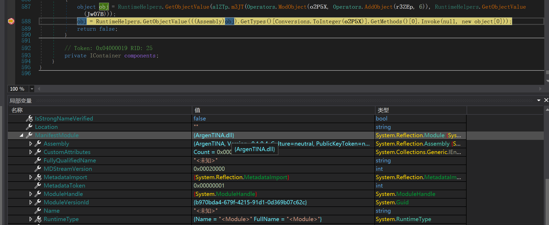Close the 局部变量 locals panel
Screen dimensions: 549x225
click(546, 100)
